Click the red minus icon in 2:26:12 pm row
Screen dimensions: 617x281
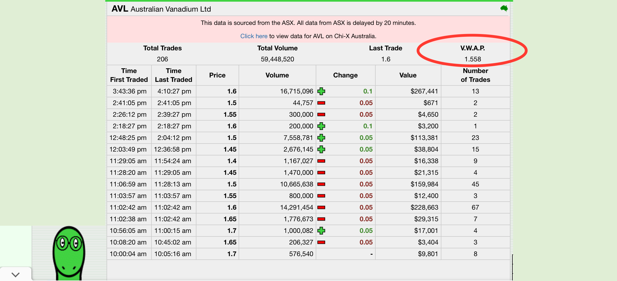point(321,115)
